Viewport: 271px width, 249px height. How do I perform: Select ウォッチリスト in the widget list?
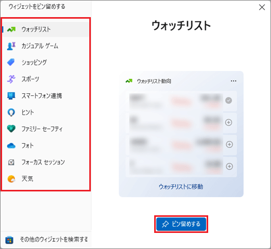click(46, 30)
